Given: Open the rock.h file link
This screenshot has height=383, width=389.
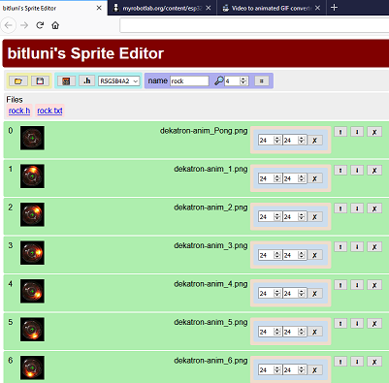Looking at the screenshot, I should click(19, 111).
